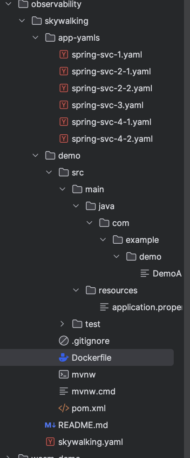Click the YAML icon of skywalking.yaml
This screenshot has width=190, height=458.
tap(50, 442)
